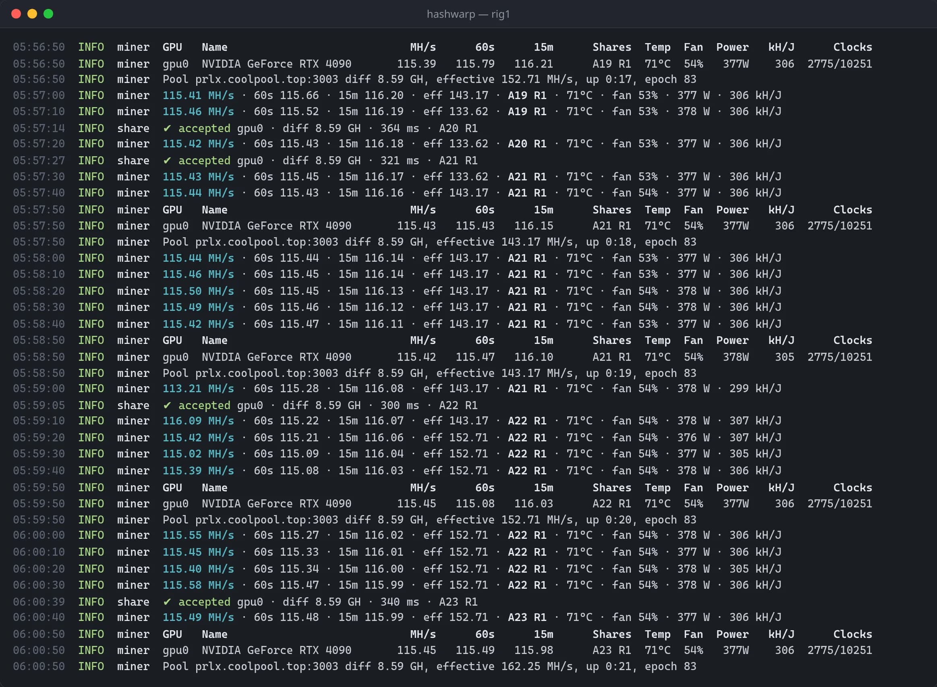The width and height of the screenshot is (937, 687).
Task: Click the Temp column header at 06:00:50
Action: click(x=657, y=634)
